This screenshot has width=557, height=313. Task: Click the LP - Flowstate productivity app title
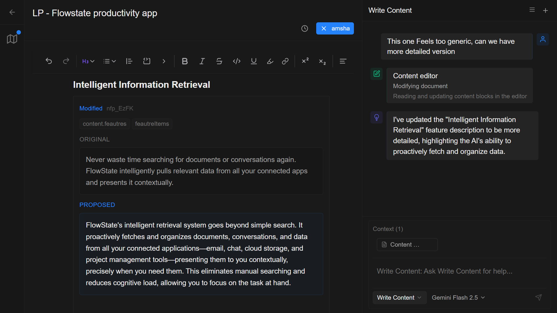[x=95, y=13]
